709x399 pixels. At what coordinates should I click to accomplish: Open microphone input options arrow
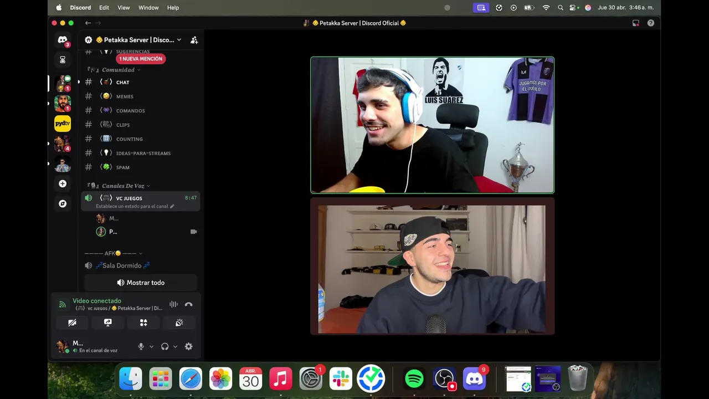click(x=151, y=346)
